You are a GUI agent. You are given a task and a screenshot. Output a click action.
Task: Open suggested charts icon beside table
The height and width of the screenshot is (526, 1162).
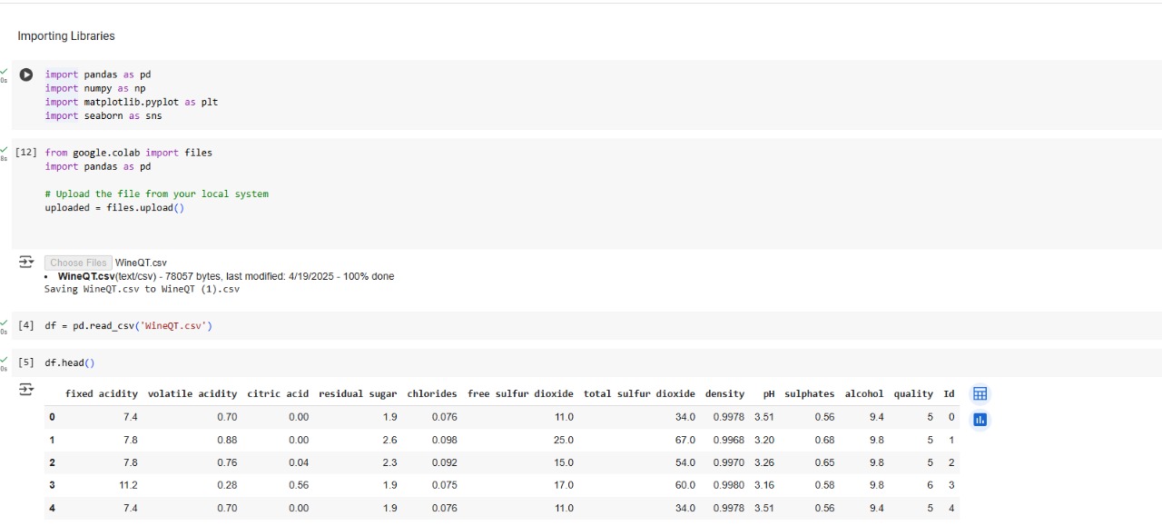[x=980, y=420]
